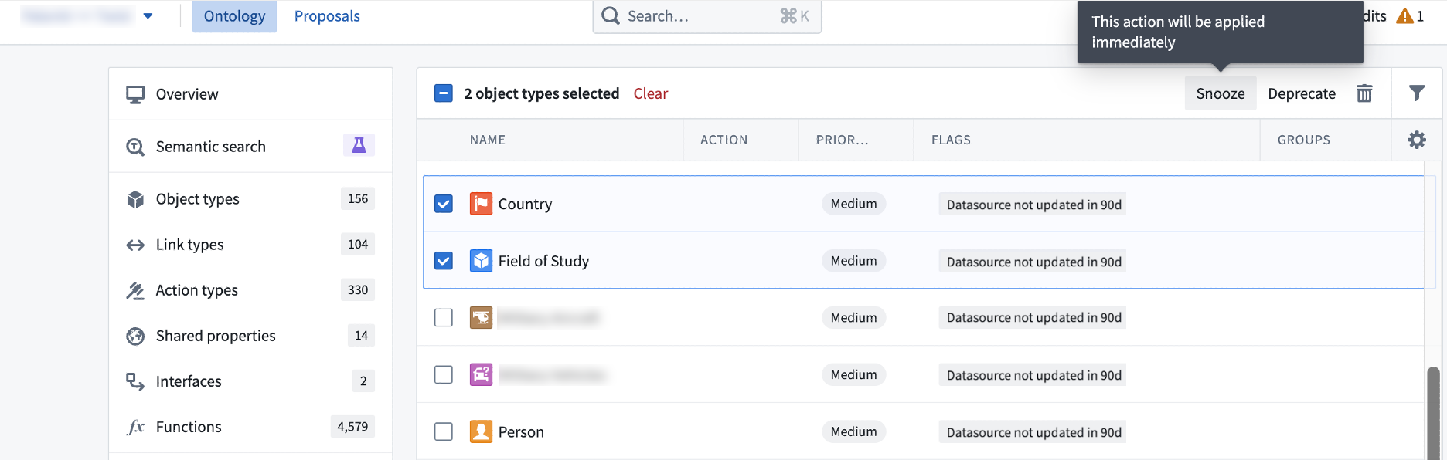Check the purple vehicle row checkbox
Viewport: 1447px width, 460px height.
click(x=444, y=374)
